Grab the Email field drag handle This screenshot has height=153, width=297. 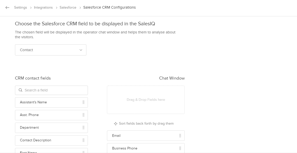click(x=180, y=136)
